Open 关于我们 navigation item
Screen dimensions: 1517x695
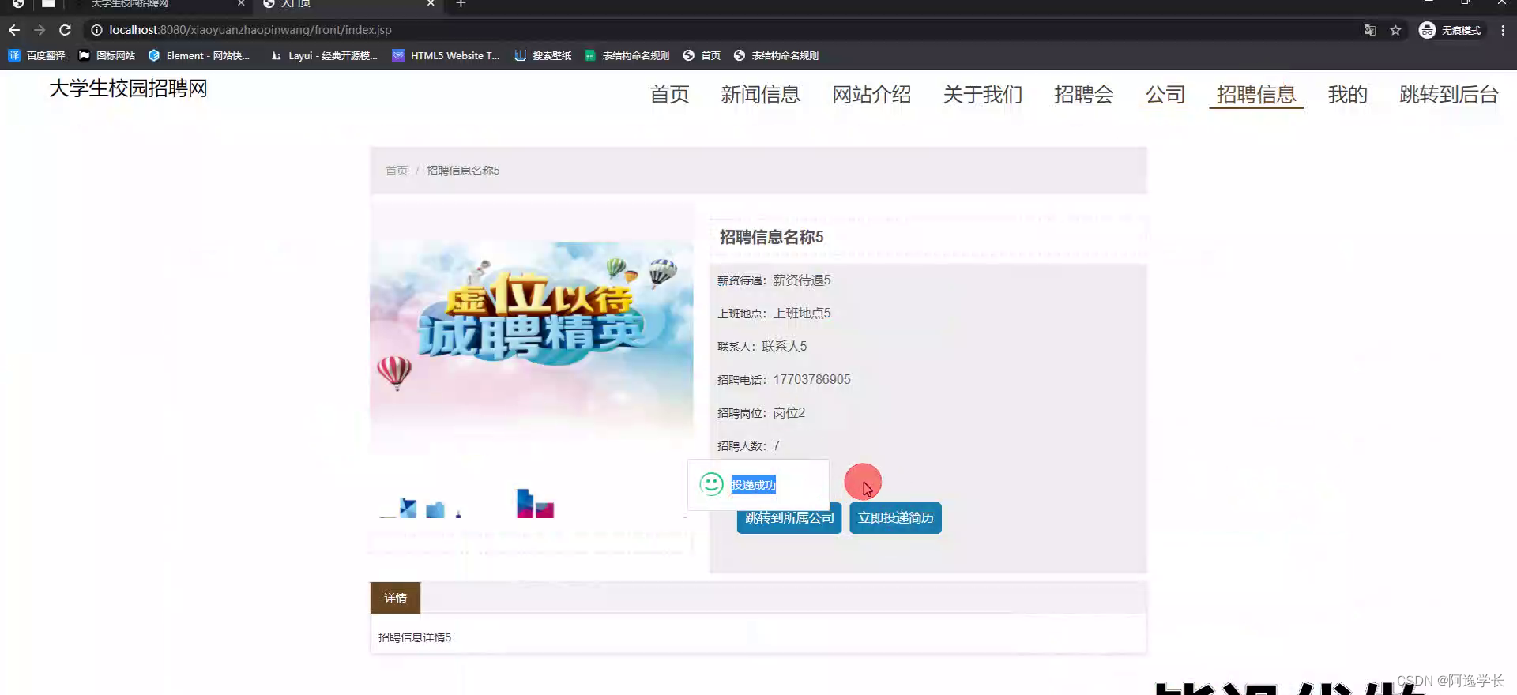pyautogui.click(x=983, y=95)
